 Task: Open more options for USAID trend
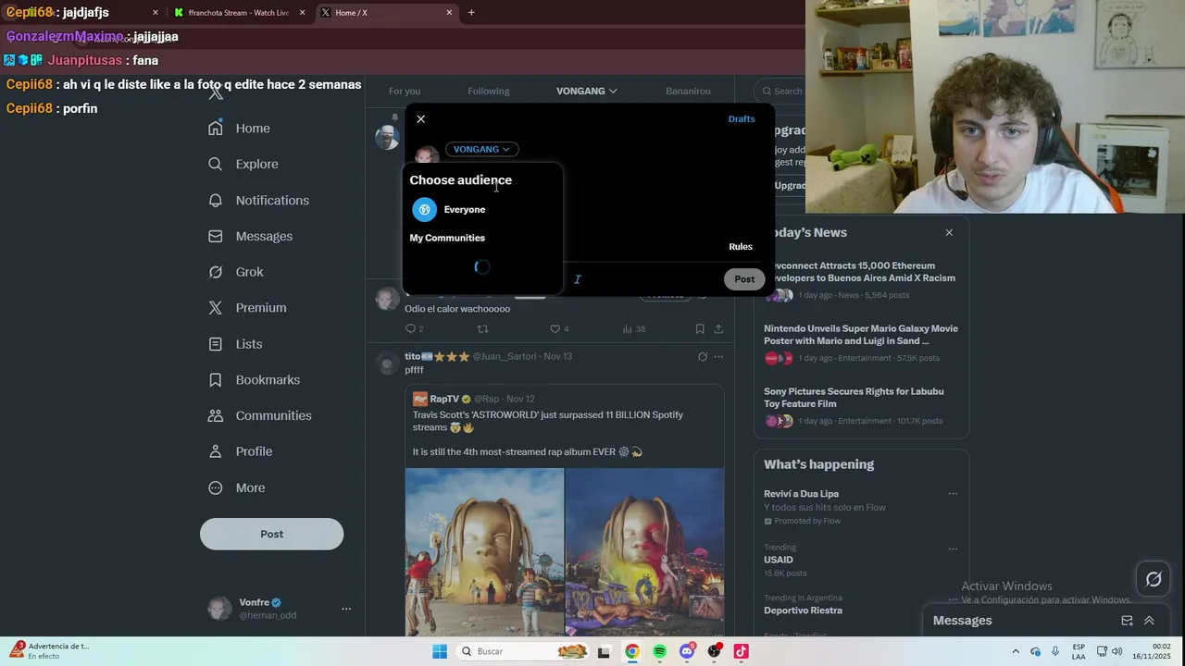(x=953, y=549)
